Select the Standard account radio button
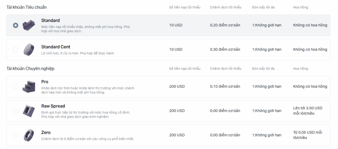 tap(16, 25)
